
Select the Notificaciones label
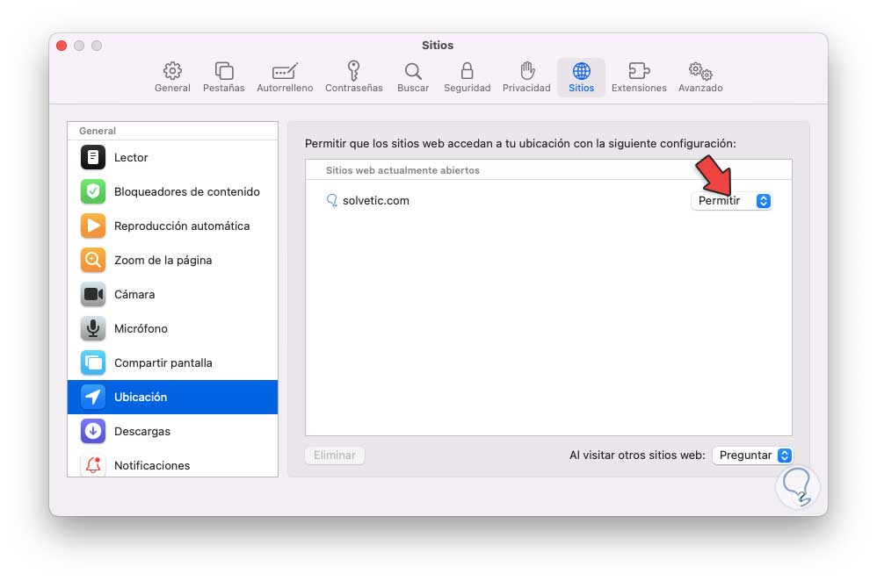[x=152, y=465]
